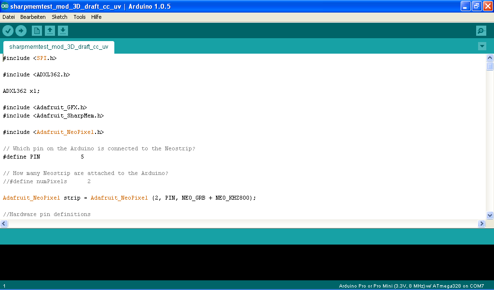The width and height of the screenshot is (494, 290).
Task: Select the sharpmemtest_mod_3D_draft_cc_uv tab
Action: [x=58, y=47]
